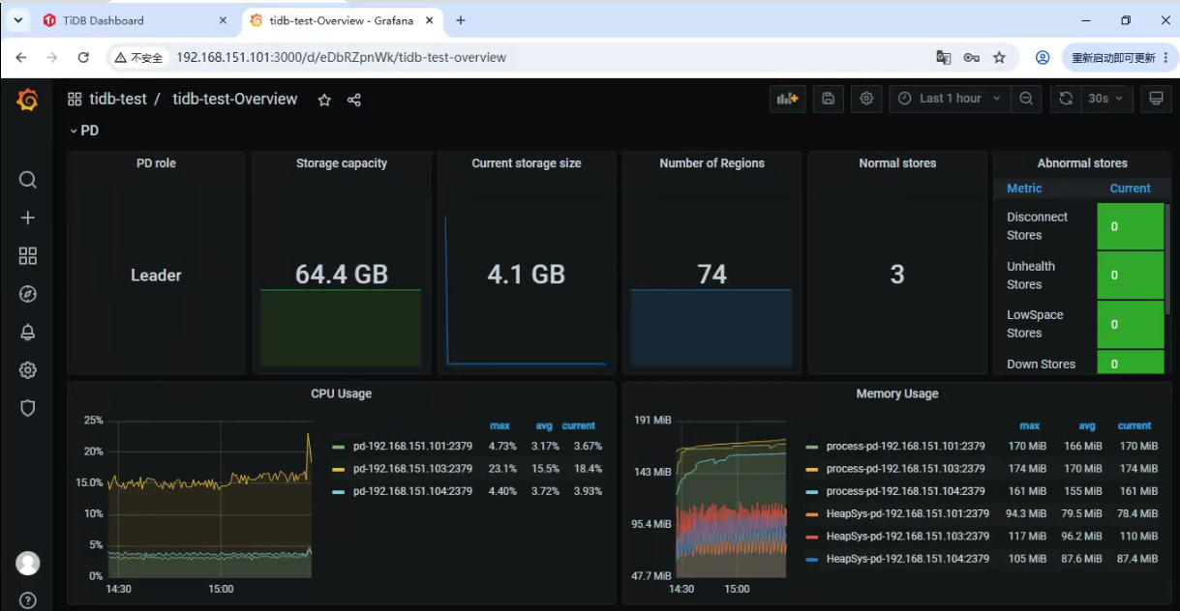Collapse the PD row
The width and height of the screenshot is (1180, 611).
(83, 131)
